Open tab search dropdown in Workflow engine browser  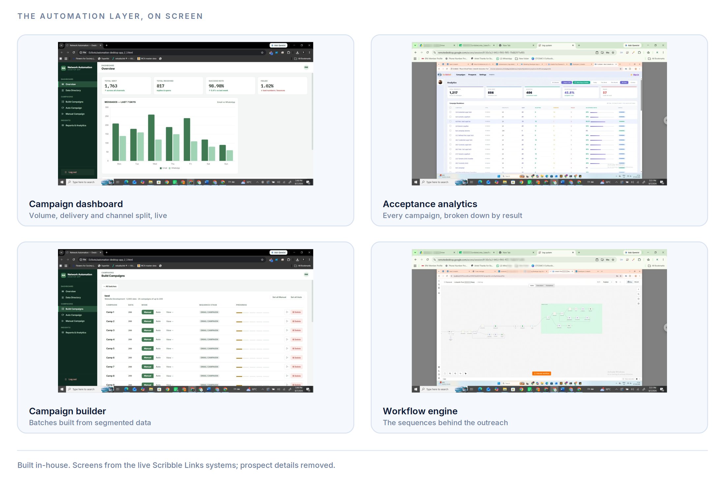(415, 252)
